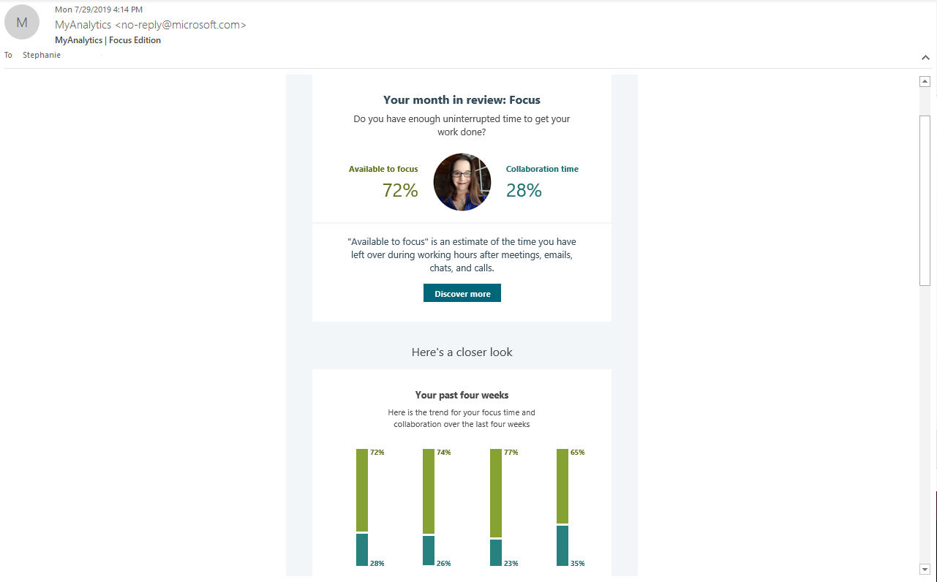The width and height of the screenshot is (937, 582).
Task: Collapse the message header with chevron
Action: [x=925, y=57]
